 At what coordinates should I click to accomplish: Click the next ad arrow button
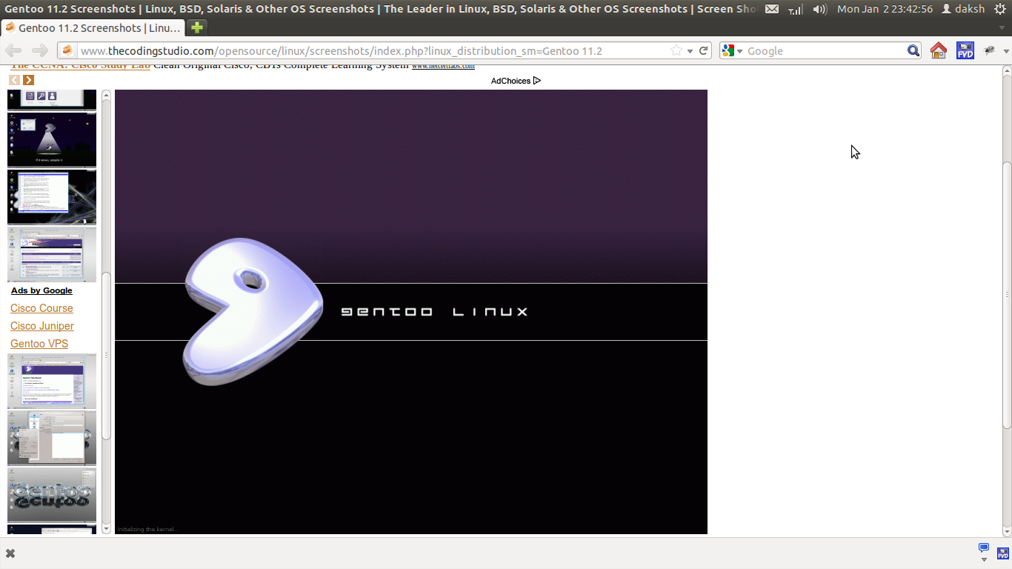click(x=28, y=80)
